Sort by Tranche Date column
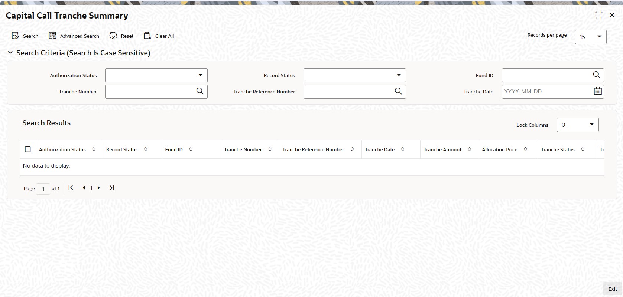Screen dimensions: 623x297 pyautogui.click(x=403, y=149)
